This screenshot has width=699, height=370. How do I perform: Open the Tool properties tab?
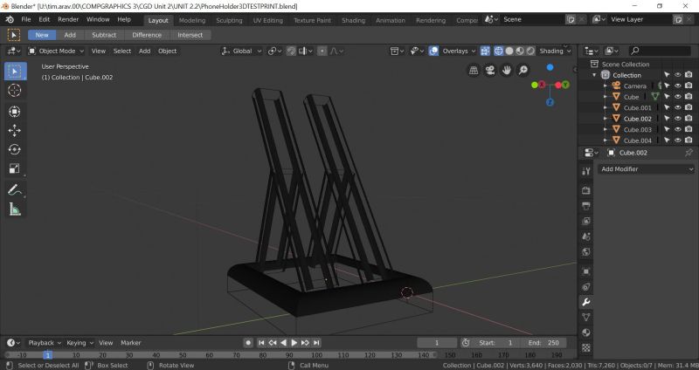click(586, 171)
